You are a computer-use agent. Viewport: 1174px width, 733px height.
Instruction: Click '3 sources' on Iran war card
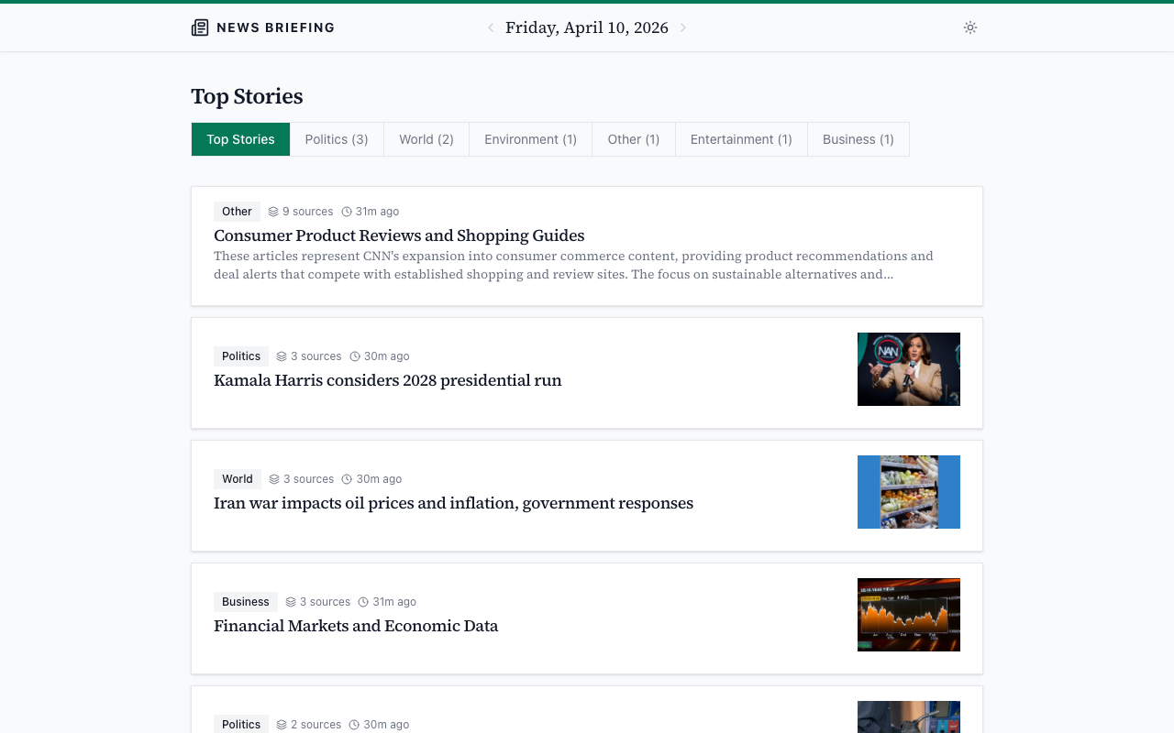[x=308, y=479]
